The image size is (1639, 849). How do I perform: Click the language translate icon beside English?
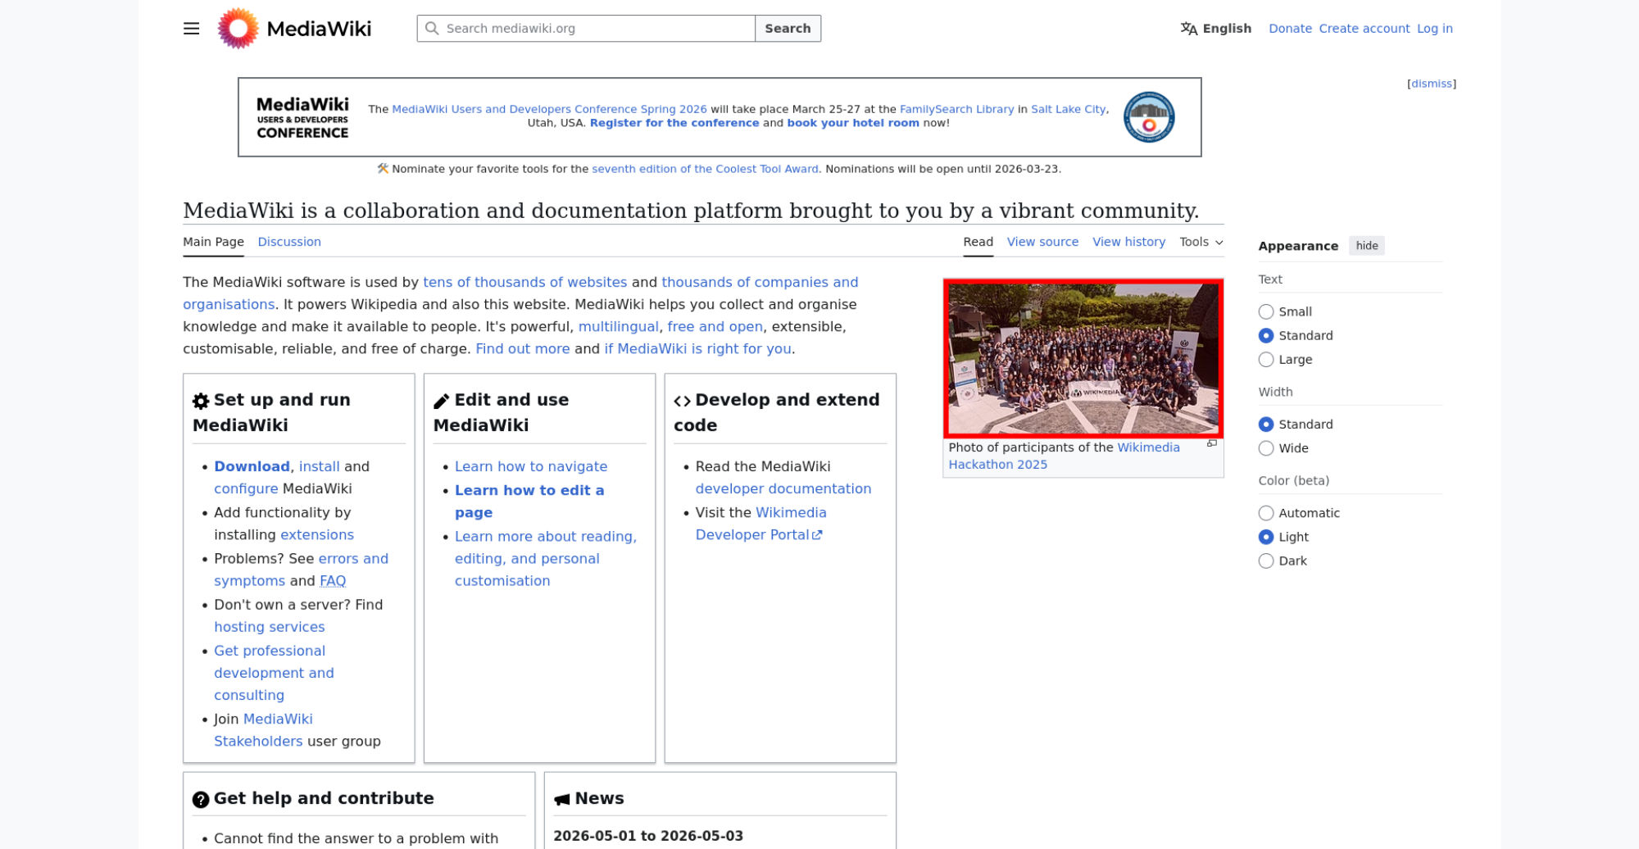[x=1188, y=29]
